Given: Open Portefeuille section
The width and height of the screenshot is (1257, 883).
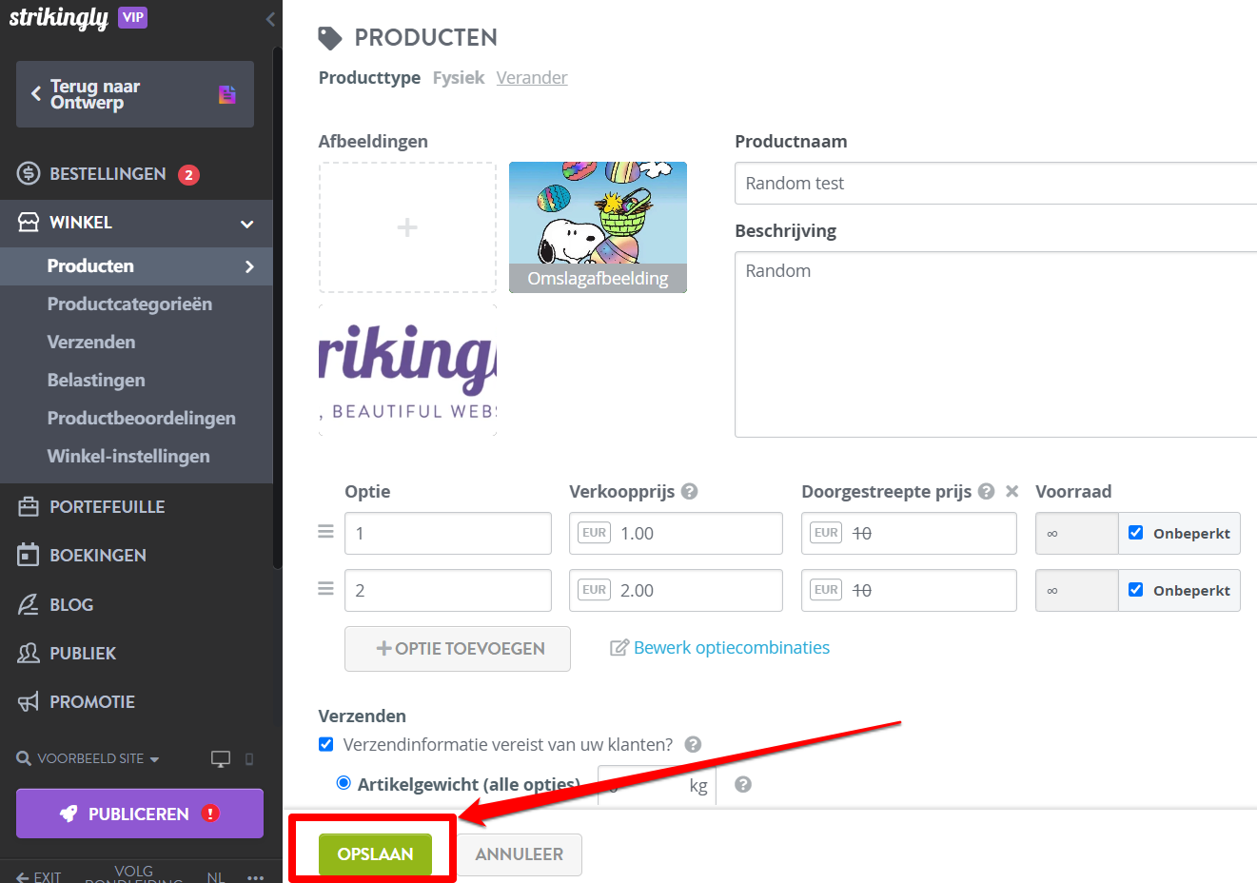Looking at the screenshot, I should [107, 507].
